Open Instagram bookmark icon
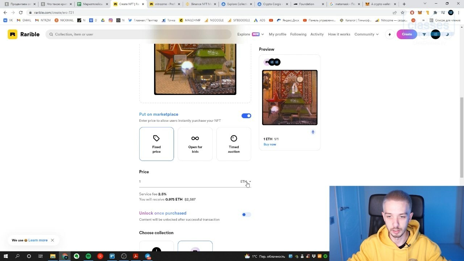Image resolution: width=464 pixels, height=261 pixels. click(111, 20)
